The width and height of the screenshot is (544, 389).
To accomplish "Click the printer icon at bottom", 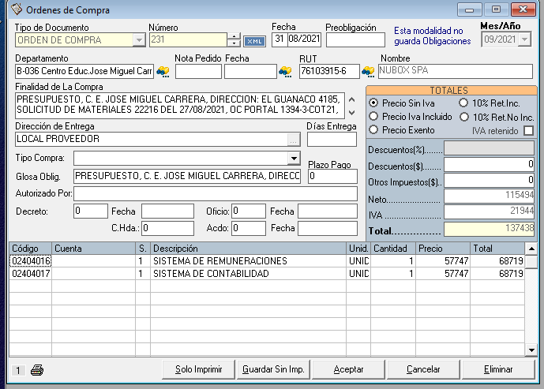I will 37,370.
